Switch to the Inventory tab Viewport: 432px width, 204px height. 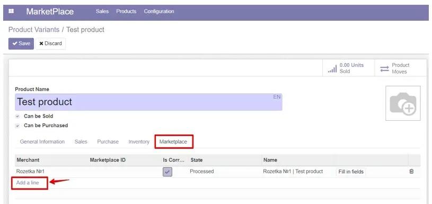[139, 142]
